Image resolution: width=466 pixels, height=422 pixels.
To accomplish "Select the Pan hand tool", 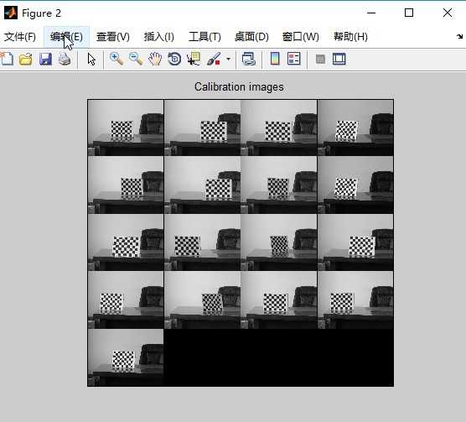I will pyautogui.click(x=155, y=59).
